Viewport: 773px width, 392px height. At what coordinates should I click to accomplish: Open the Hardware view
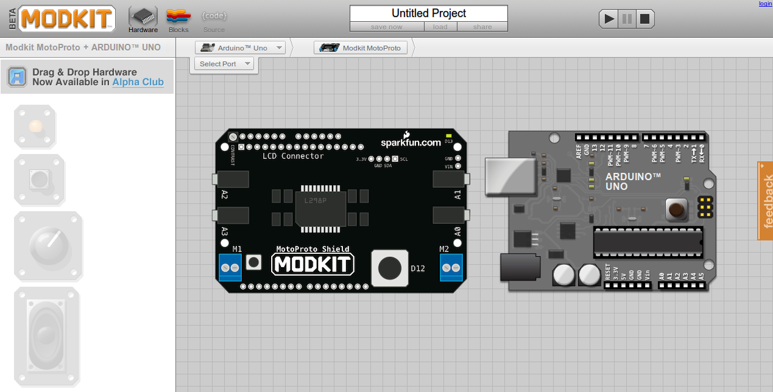(143, 19)
